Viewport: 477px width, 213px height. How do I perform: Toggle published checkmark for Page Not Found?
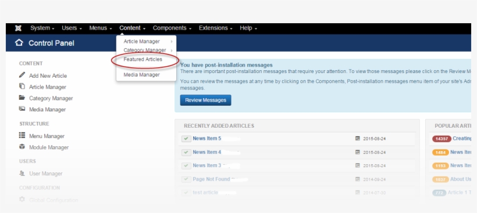coord(186,179)
